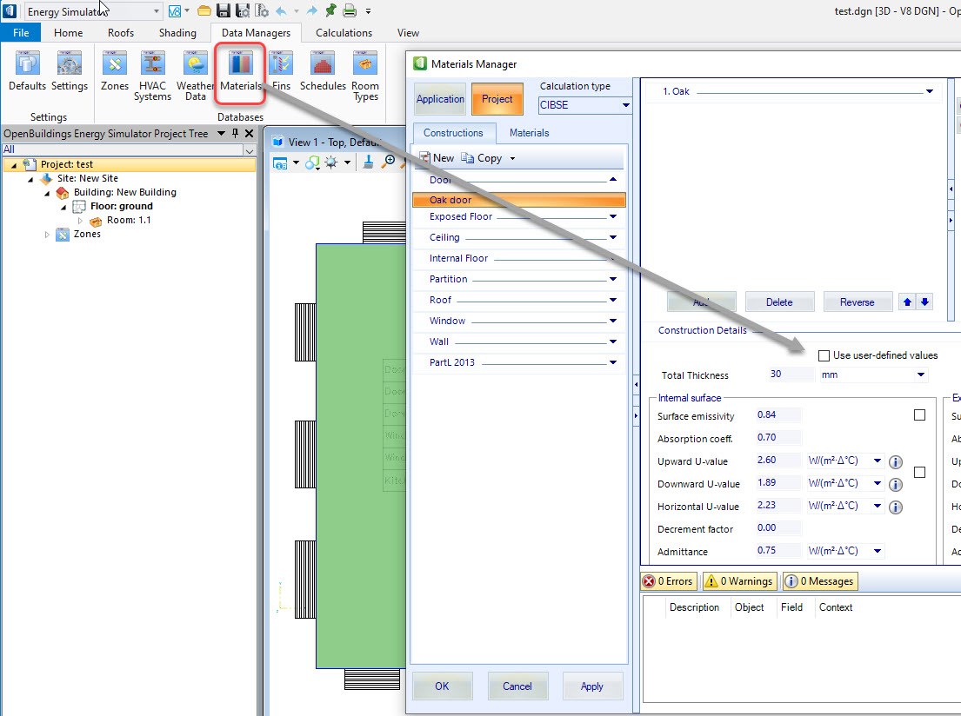Click Update View brush icon in View 1

[368, 162]
